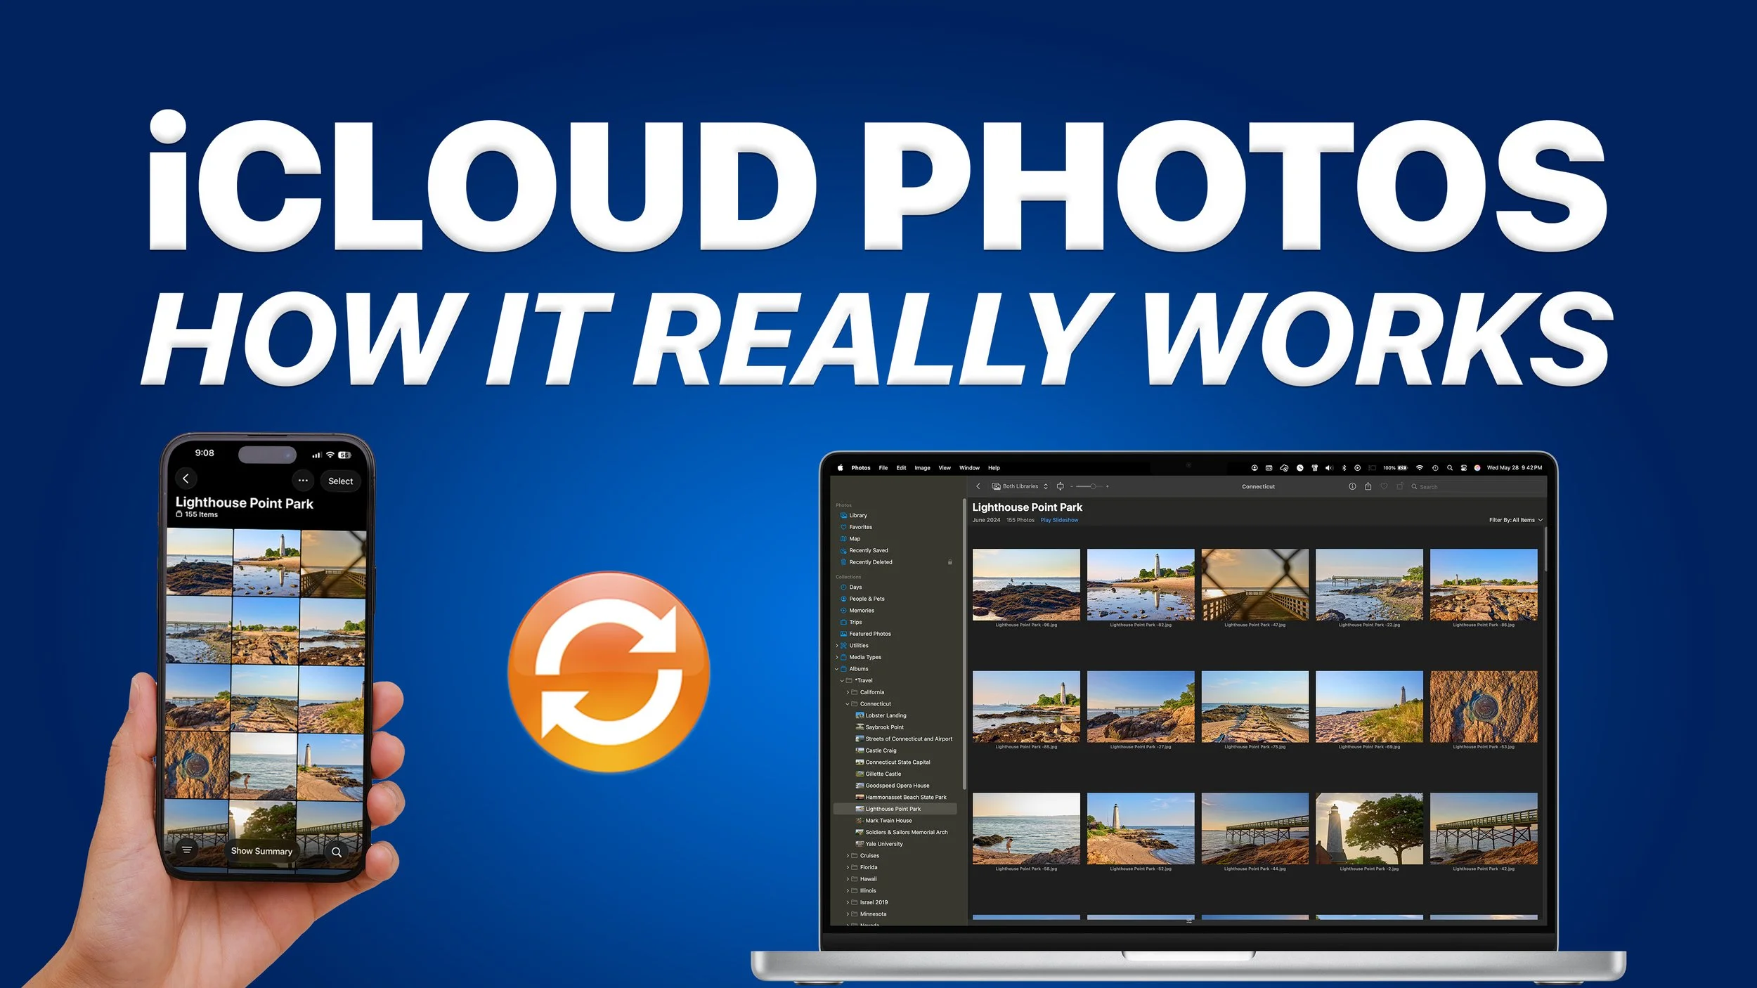This screenshot has width=1757, height=988.
Task: Open People & Pets collection
Action: click(x=862, y=599)
